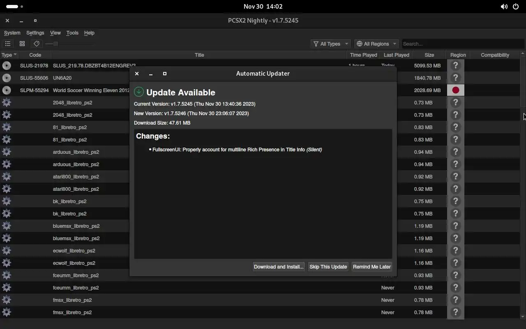Sort by Size column header

point(429,55)
